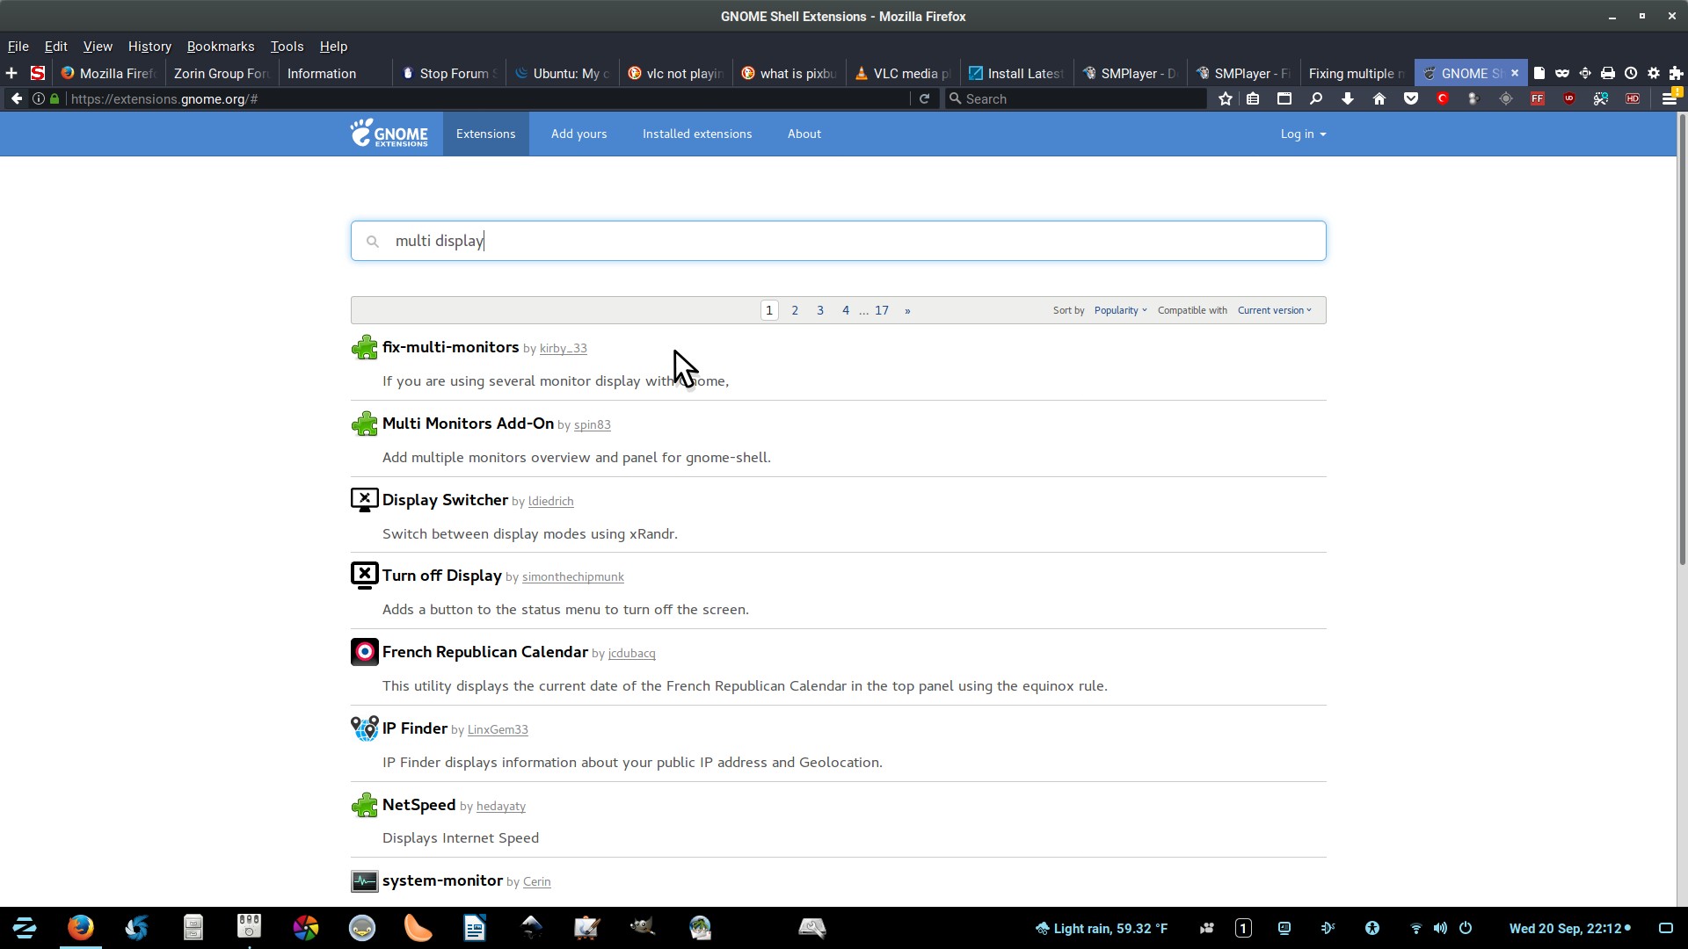1688x949 pixels.
Task: Open the Bookmarks menu
Action: coord(220,46)
